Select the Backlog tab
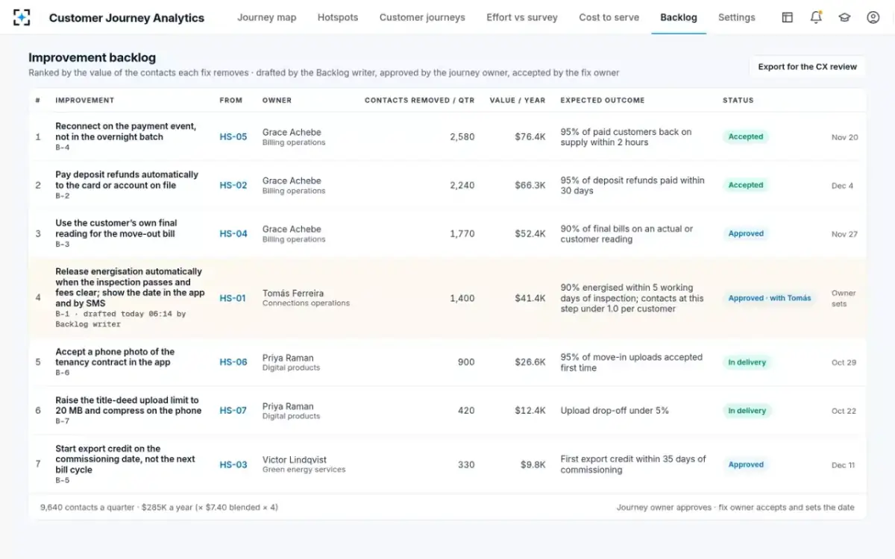The image size is (895, 559). pos(679,17)
